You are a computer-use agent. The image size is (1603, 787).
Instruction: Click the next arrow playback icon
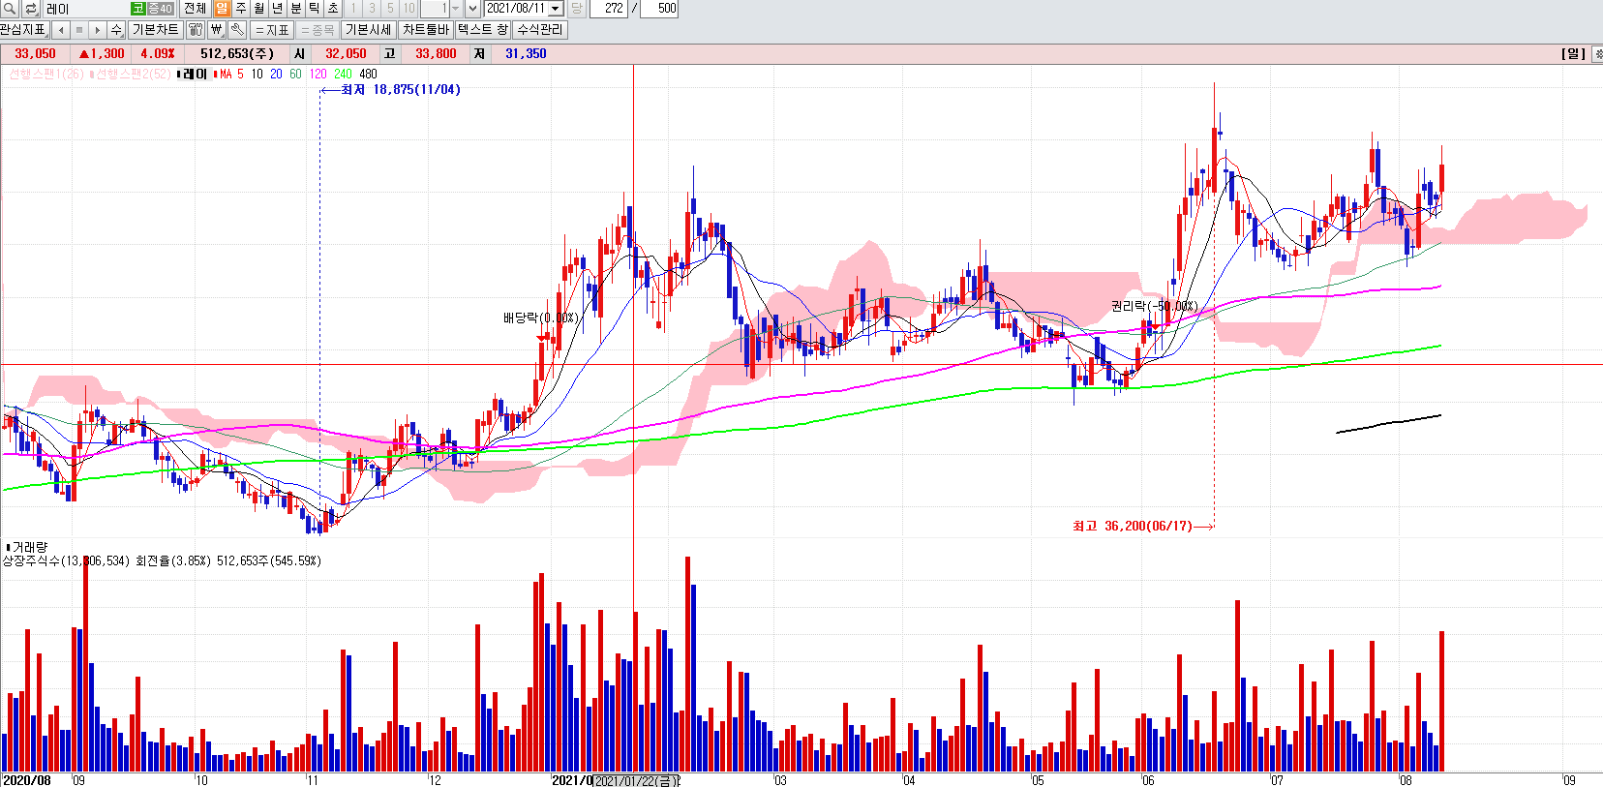tap(97, 29)
